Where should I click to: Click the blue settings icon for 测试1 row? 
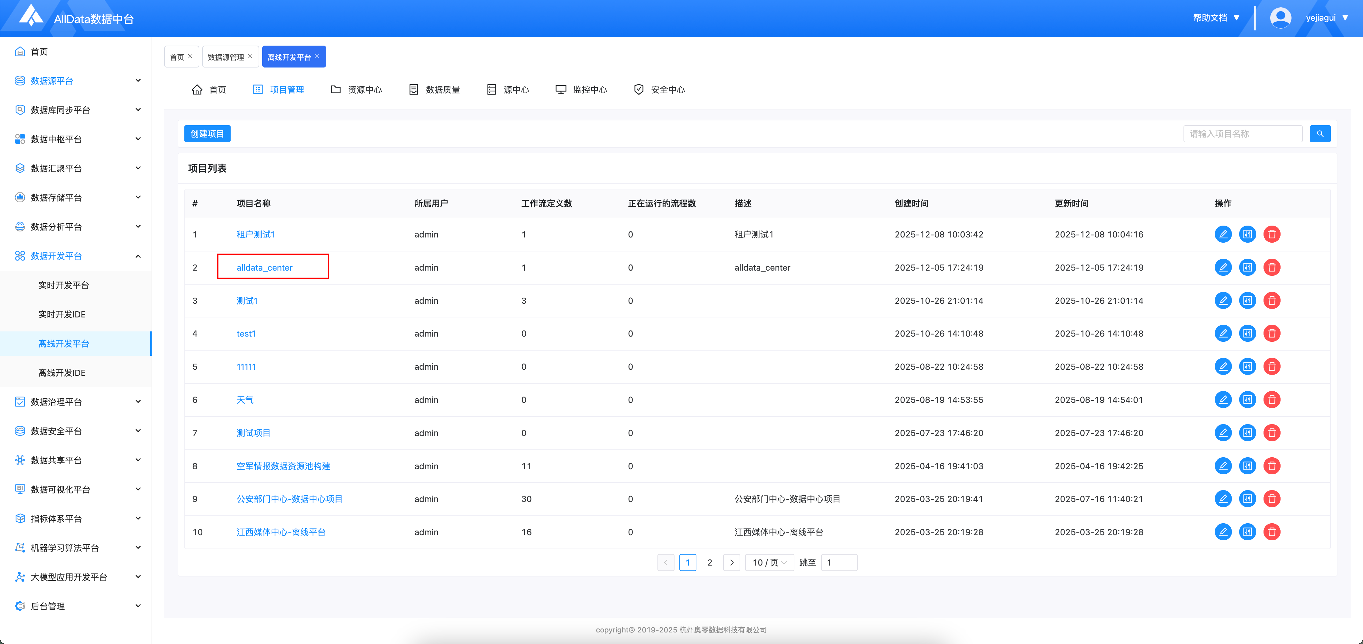click(1247, 300)
